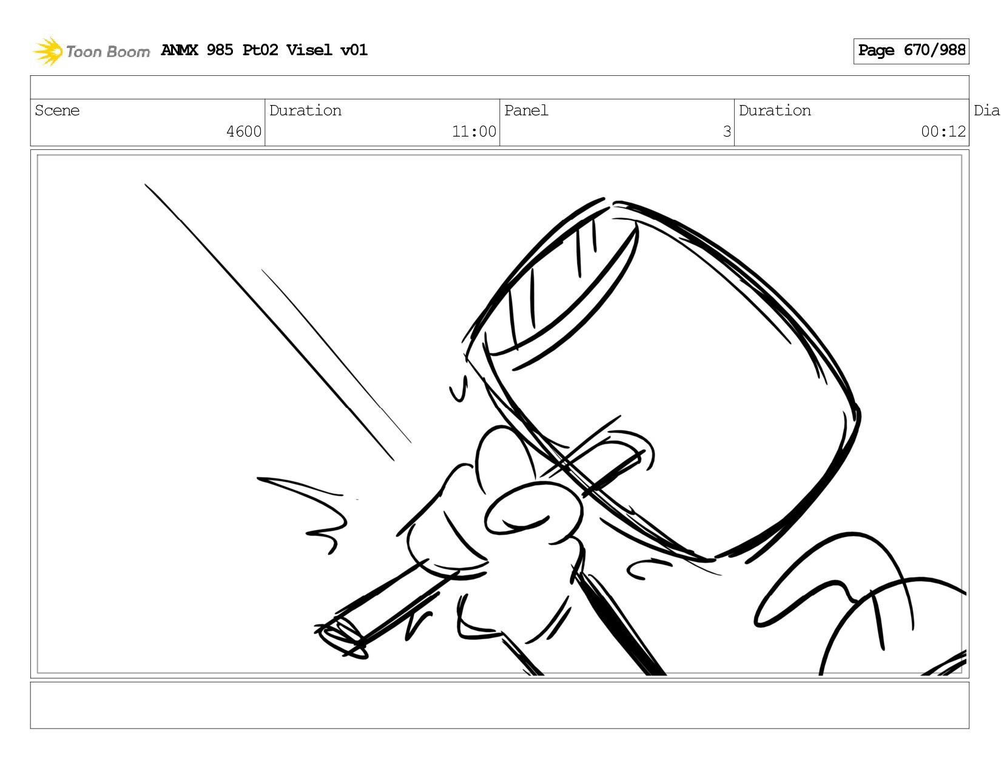Click the empty notes box below the panel
The width and height of the screenshot is (1001, 774).
[499, 705]
